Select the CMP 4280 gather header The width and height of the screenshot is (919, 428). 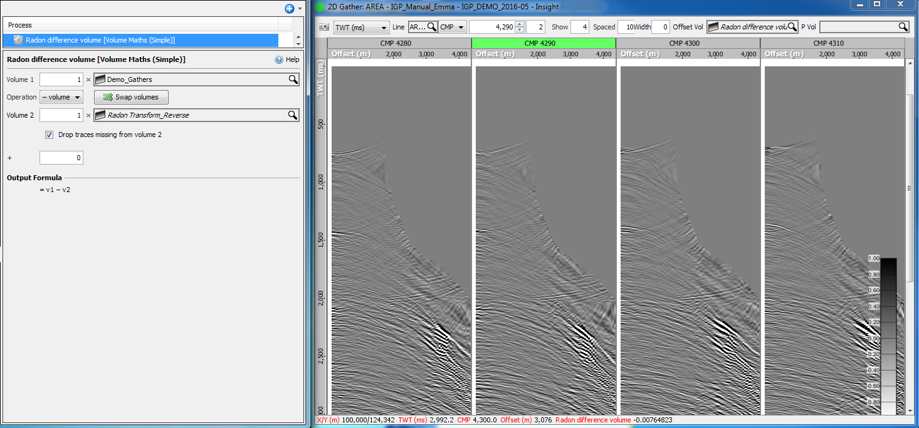(399, 43)
